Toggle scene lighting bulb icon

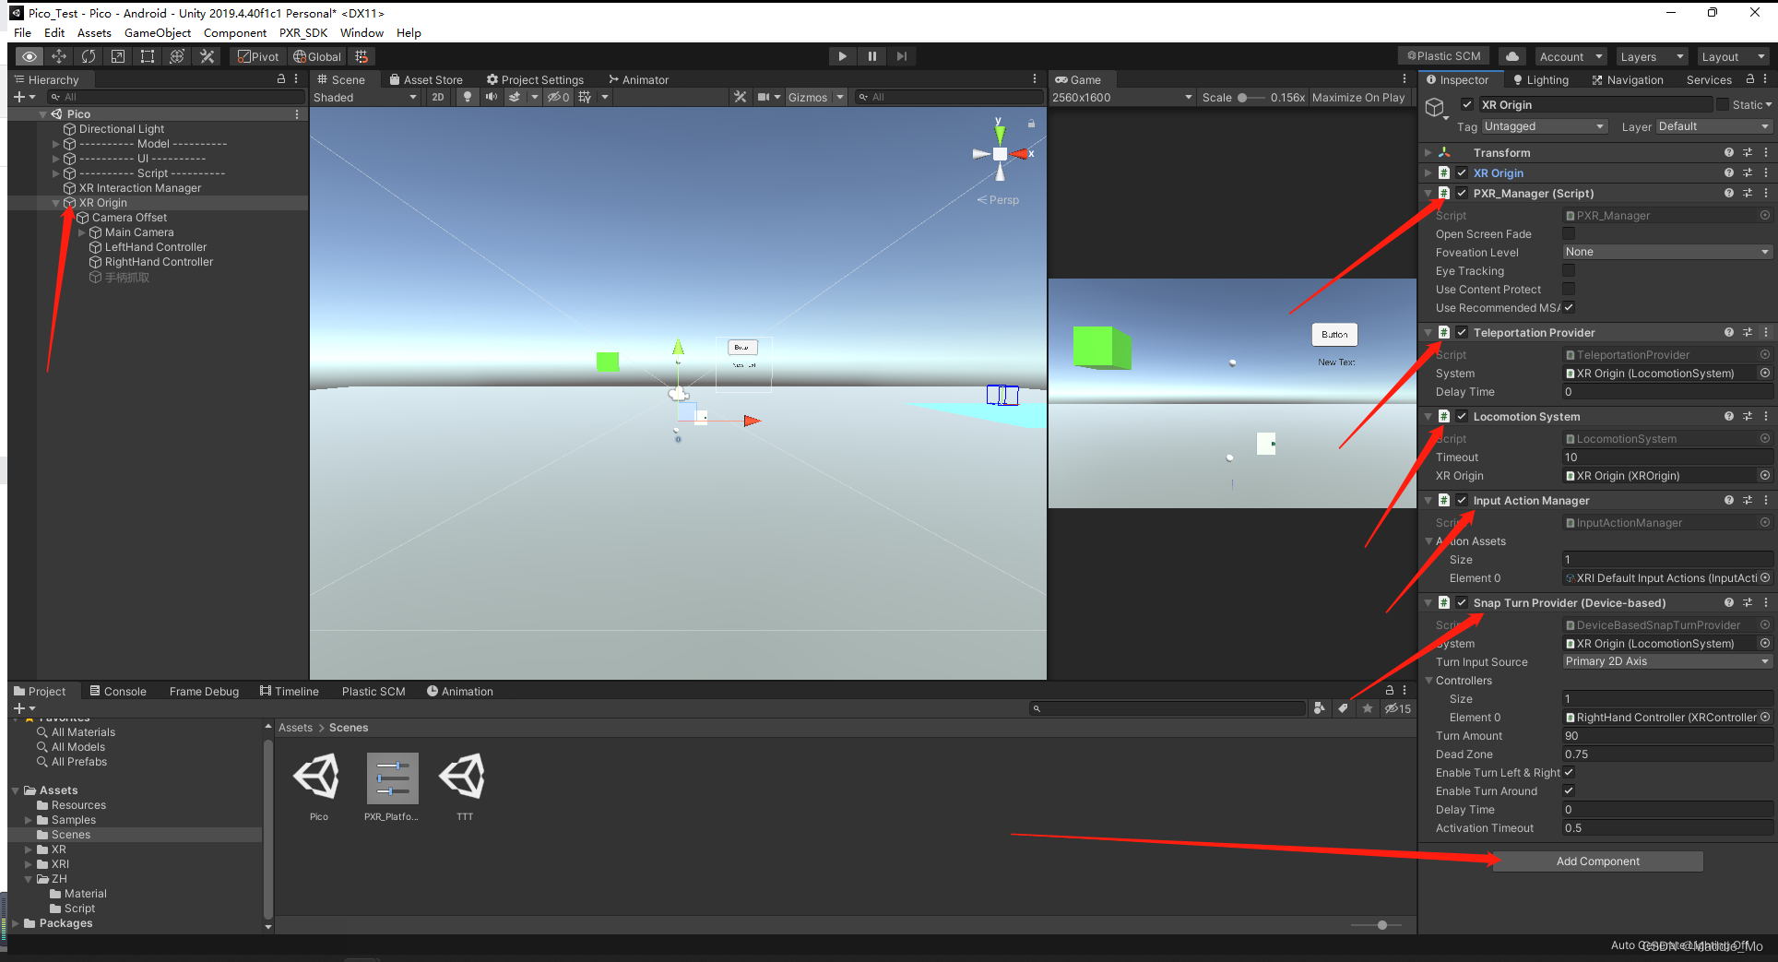(468, 97)
